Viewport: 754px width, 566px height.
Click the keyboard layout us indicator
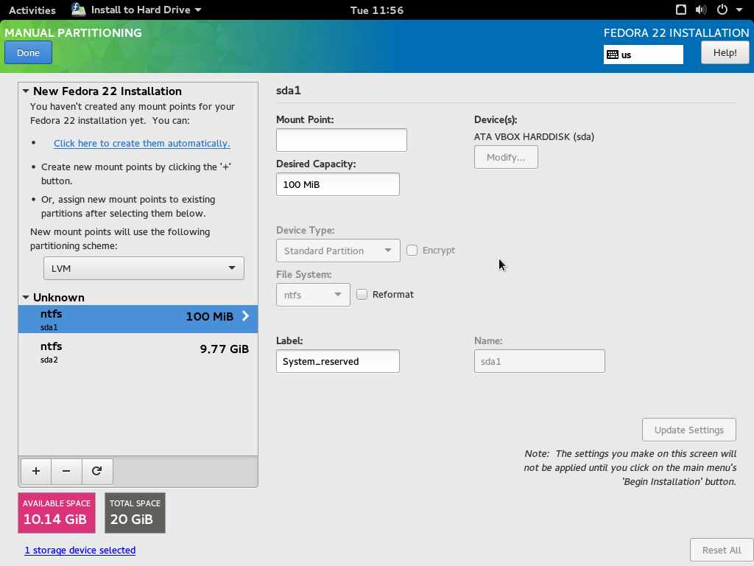click(643, 55)
